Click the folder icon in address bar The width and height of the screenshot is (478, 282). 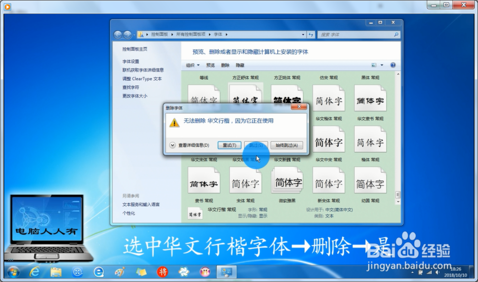pyautogui.click(x=141, y=34)
